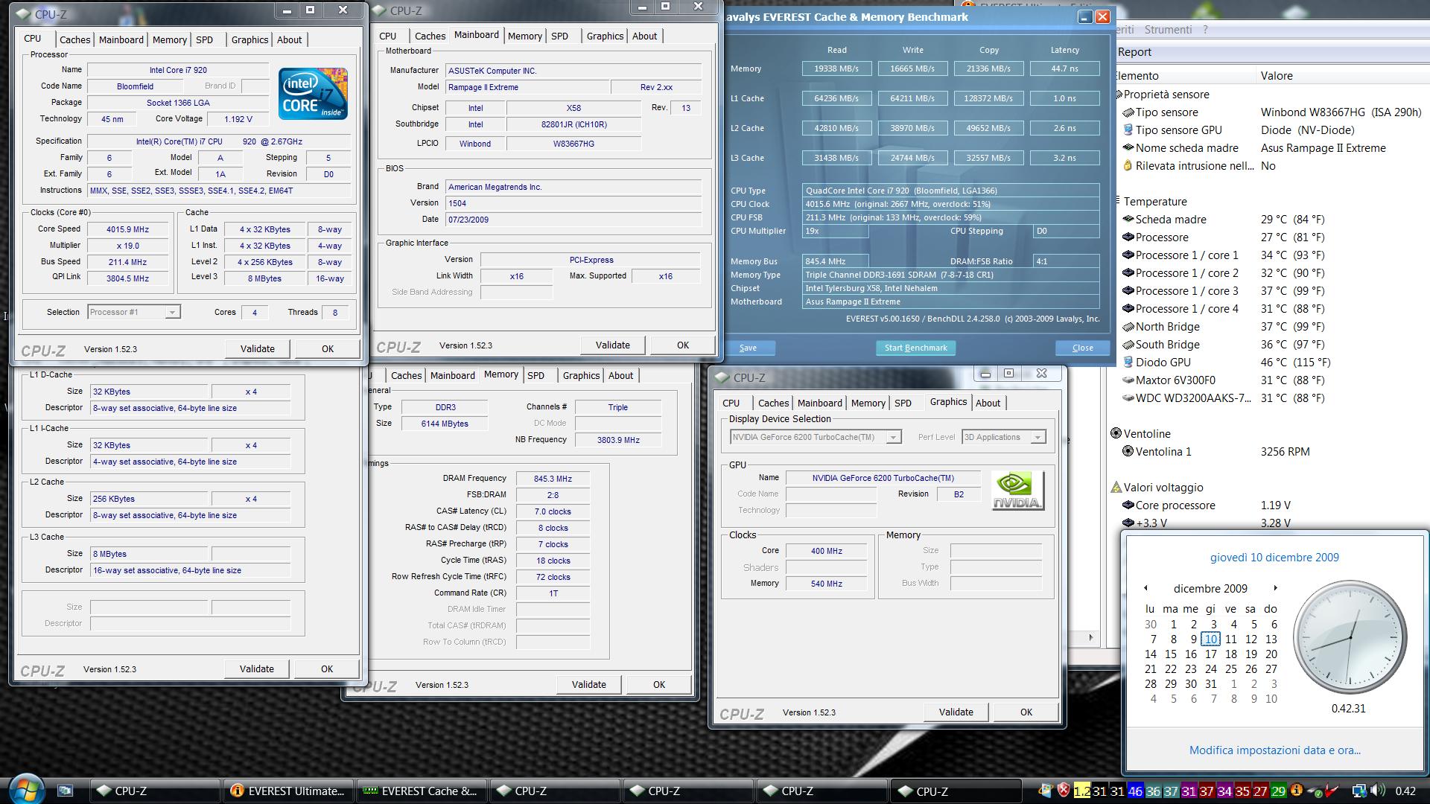The image size is (1430, 804).
Task: Go to next month in calendar
Action: pyautogui.click(x=1275, y=589)
